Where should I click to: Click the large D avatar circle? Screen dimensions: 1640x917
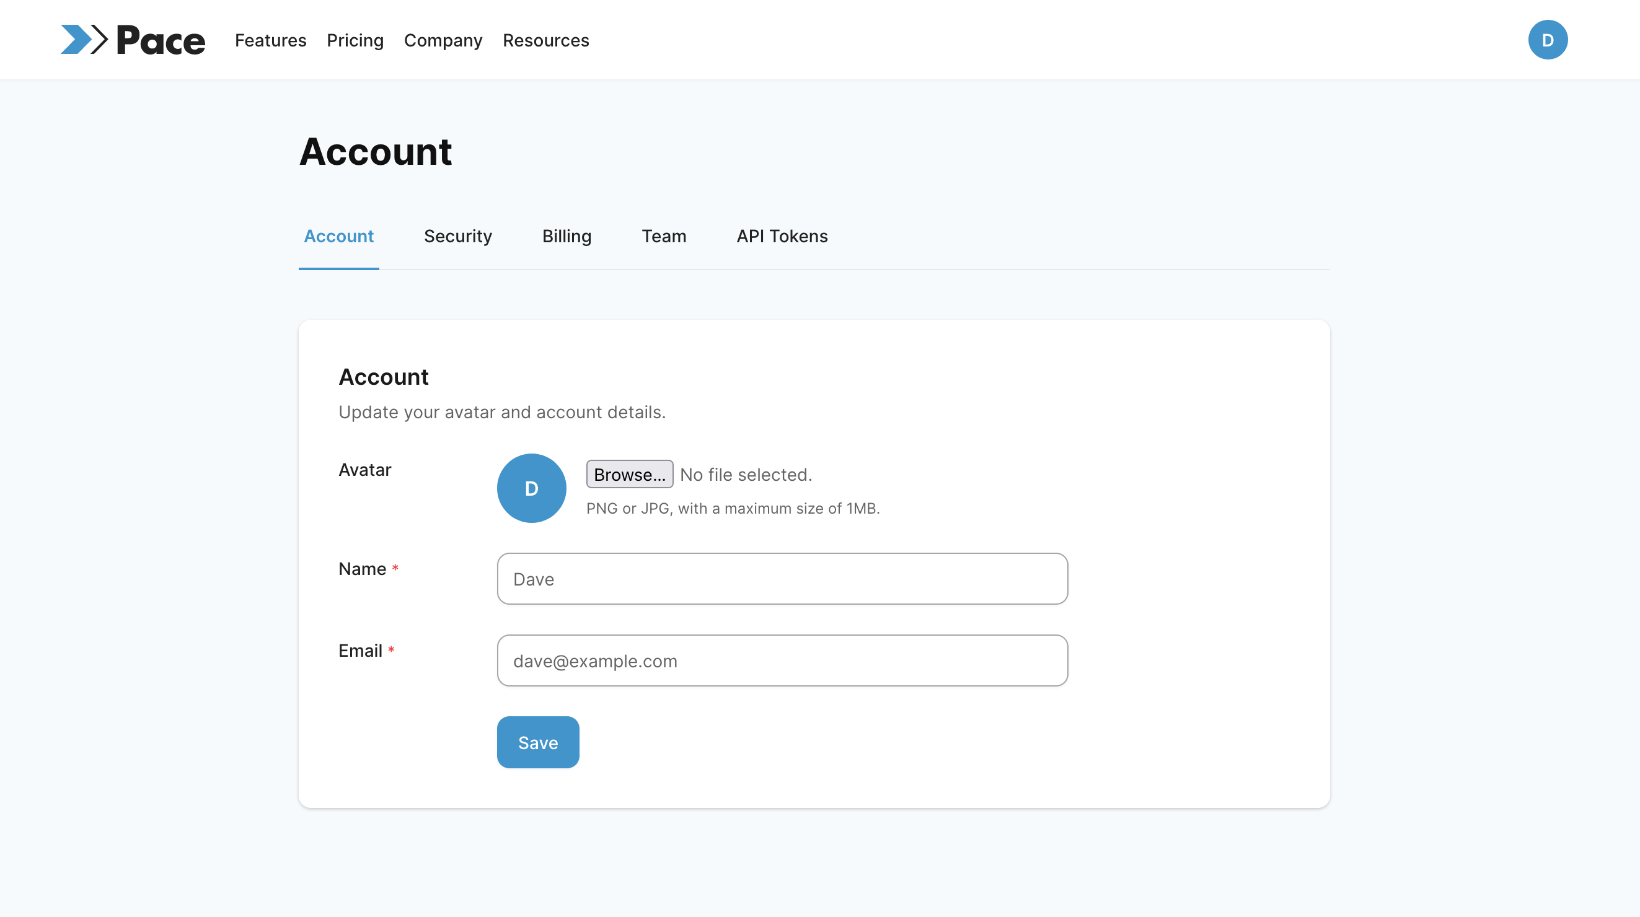pyautogui.click(x=531, y=488)
